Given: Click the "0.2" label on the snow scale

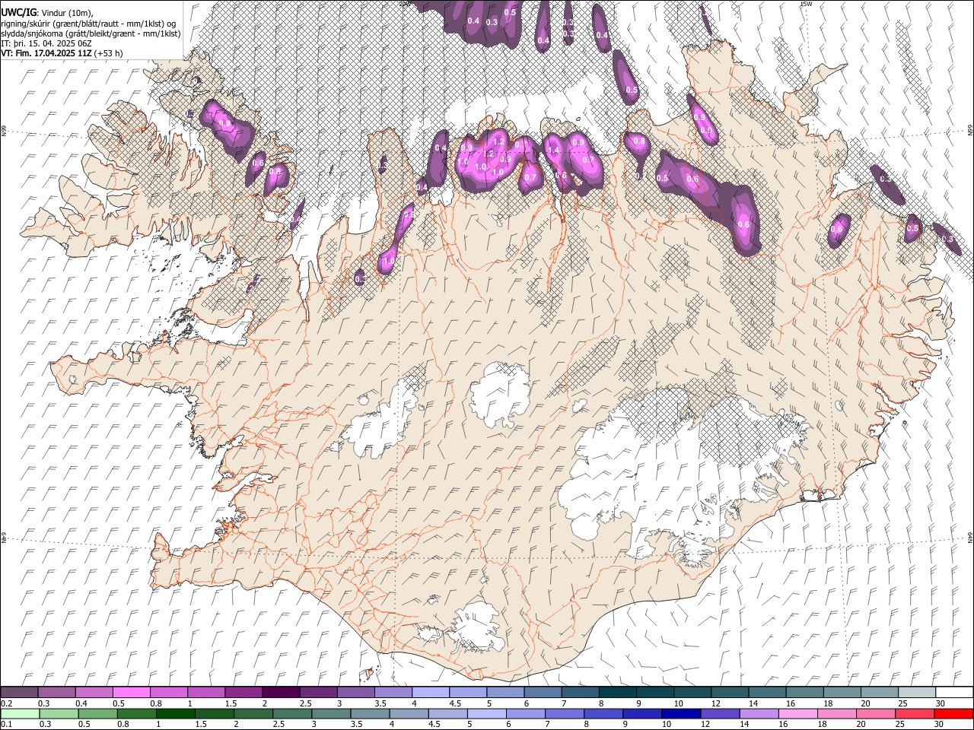Looking at the screenshot, I should pyautogui.click(x=7, y=703).
